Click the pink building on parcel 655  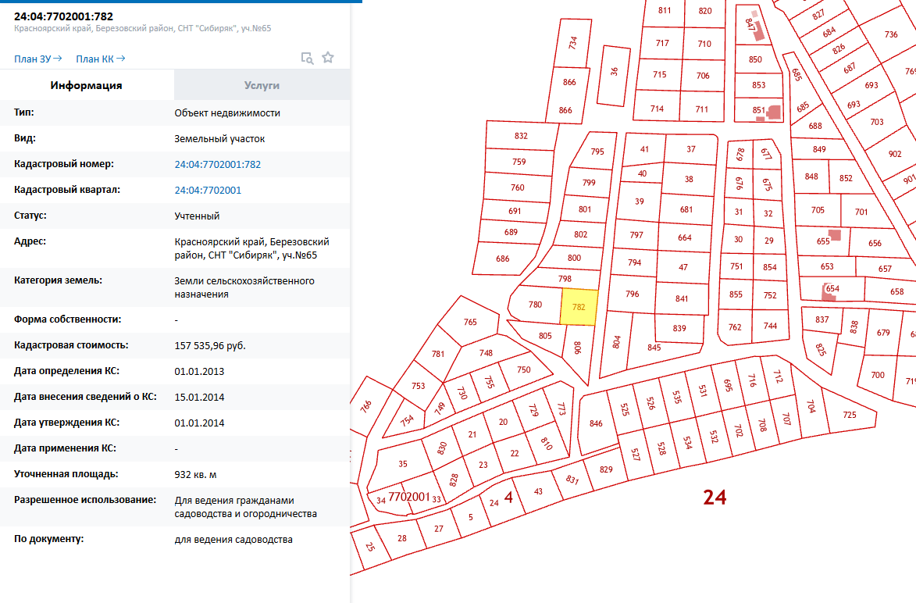pos(835,234)
